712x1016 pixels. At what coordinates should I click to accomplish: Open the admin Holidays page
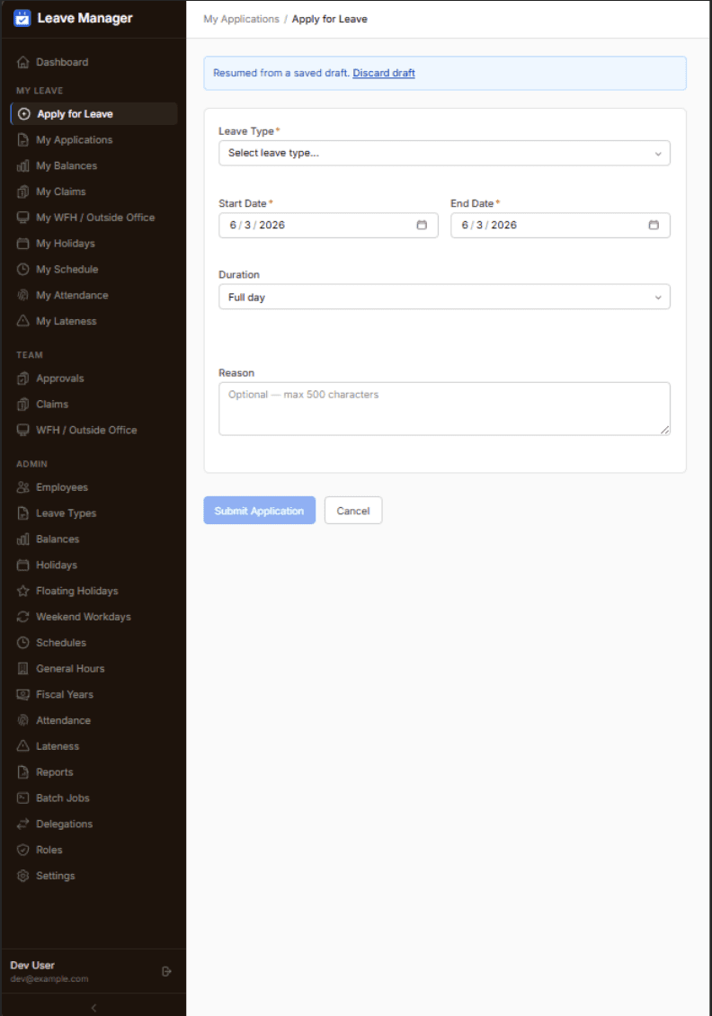(93, 565)
